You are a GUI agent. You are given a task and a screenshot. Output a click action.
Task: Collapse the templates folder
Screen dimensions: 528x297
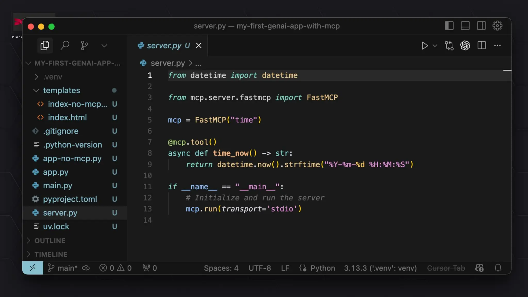61,90
